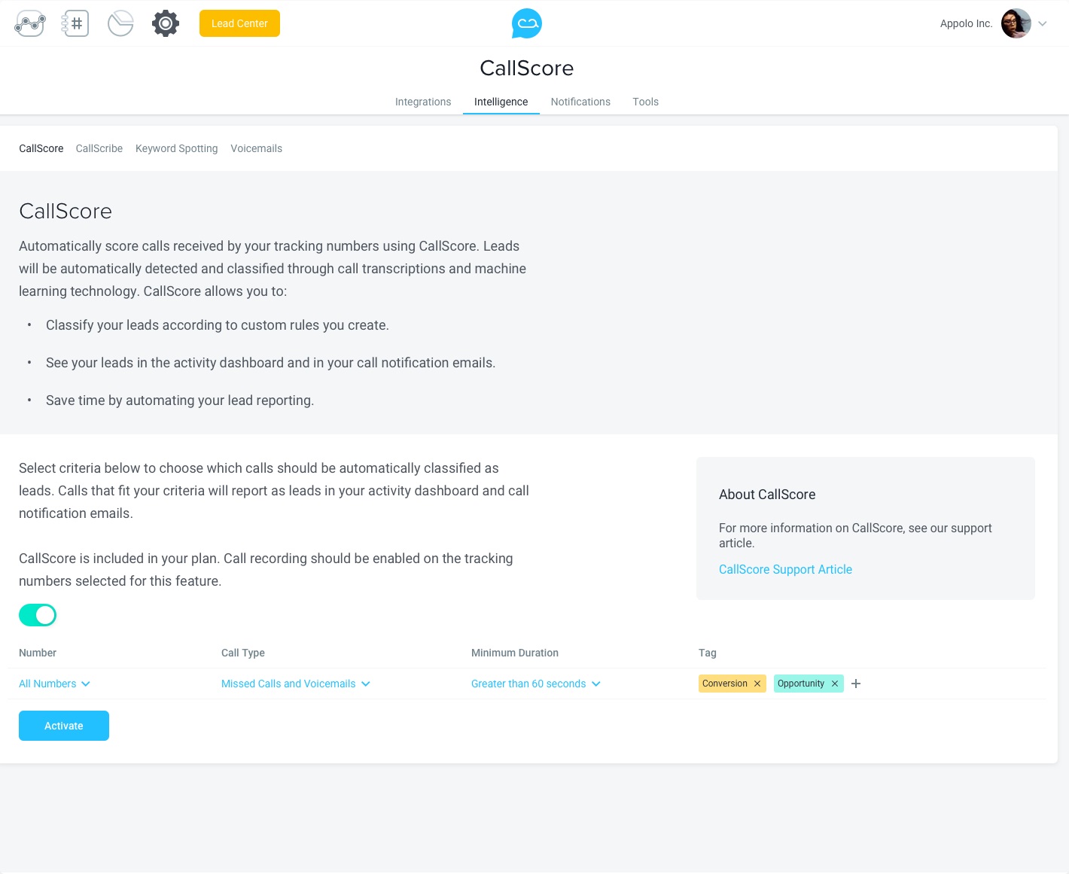The height and width of the screenshot is (874, 1069).
Task: Open the settings gear icon
Action: coord(166,24)
